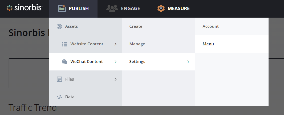Viewport: 284px width, 115px height.
Task: Open the ENGAGE menu
Action: point(130,9)
